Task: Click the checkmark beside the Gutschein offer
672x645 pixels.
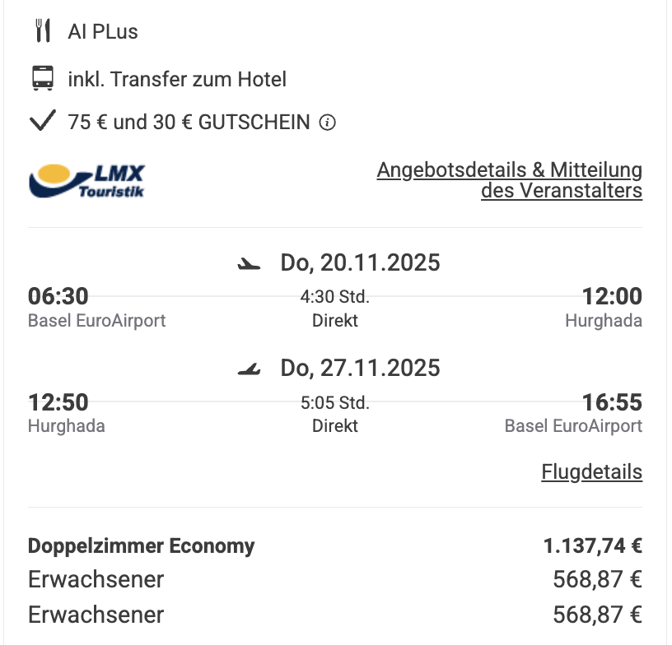Action: point(43,120)
